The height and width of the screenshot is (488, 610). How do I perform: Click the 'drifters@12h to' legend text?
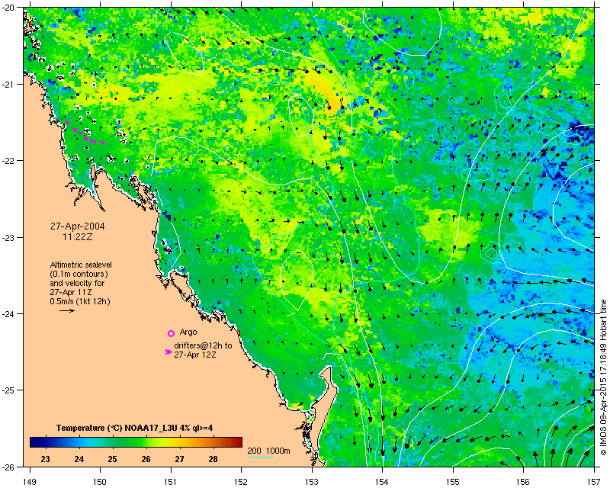pos(203,345)
